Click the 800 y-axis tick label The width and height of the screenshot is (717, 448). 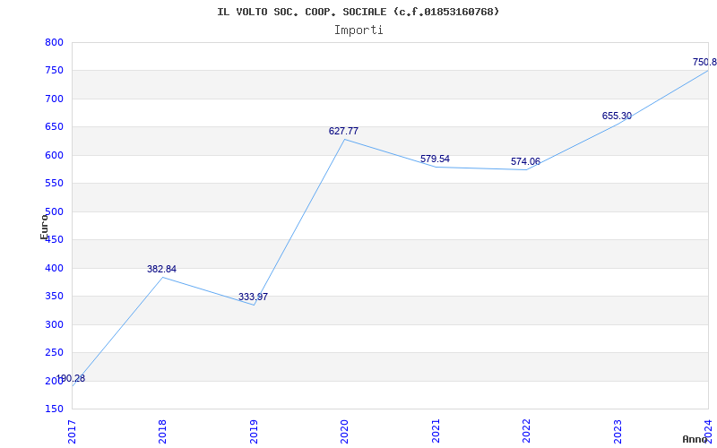tap(54, 42)
